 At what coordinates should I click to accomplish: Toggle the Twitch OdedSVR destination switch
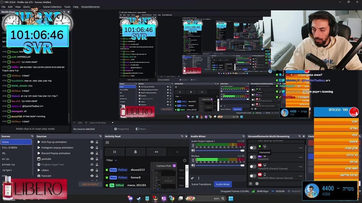coord(253,157)
